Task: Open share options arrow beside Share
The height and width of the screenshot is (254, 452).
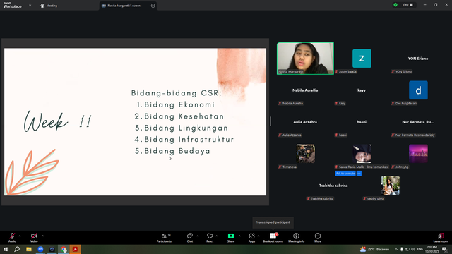Action: pos(239,236)
